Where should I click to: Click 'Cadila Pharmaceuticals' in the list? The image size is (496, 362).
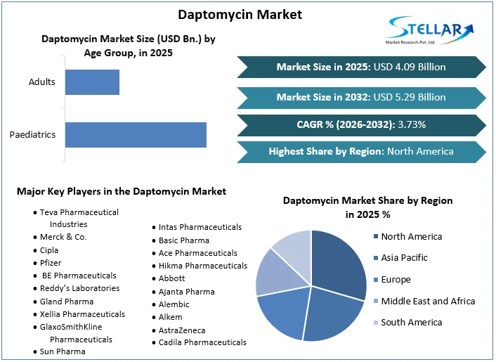tap(202, 342)
